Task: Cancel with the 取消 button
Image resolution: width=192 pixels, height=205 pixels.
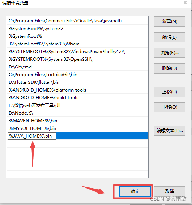Action: (x=170, y=191)
